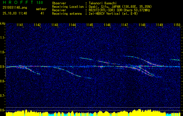The height and width of the screenshot is (116, 183).
Task: Click the 0.8 frequency axis label
Action: 3,81
